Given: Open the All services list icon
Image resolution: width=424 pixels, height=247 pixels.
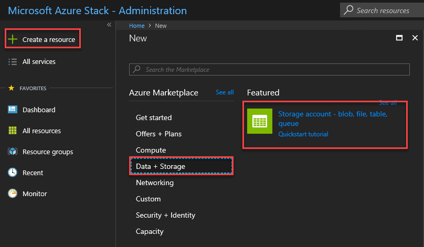Looking at the screenshot, I should (13, 61).
